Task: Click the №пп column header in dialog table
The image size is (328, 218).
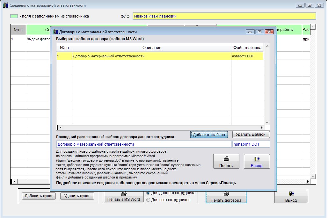Action: [x=64, y=48]
